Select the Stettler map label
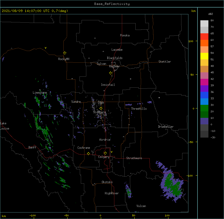The image size is (224, 219). (165, 62)
